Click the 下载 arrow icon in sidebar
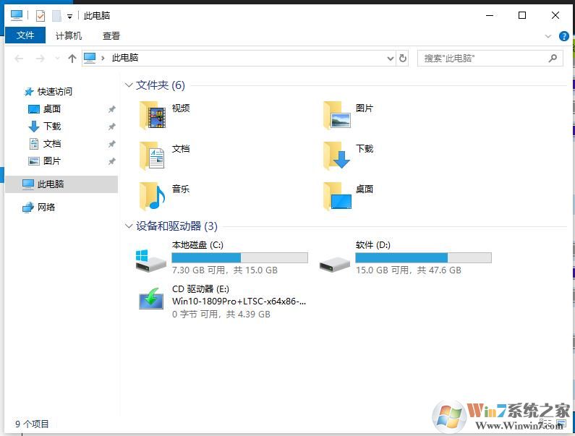Screen dimensions: 575x436 tap(34, 126)
